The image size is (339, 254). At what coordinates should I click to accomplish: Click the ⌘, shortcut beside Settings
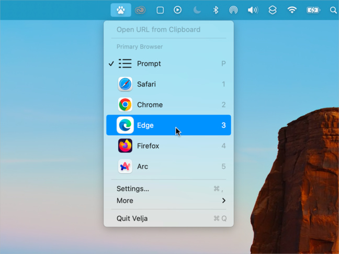(218, 189)
